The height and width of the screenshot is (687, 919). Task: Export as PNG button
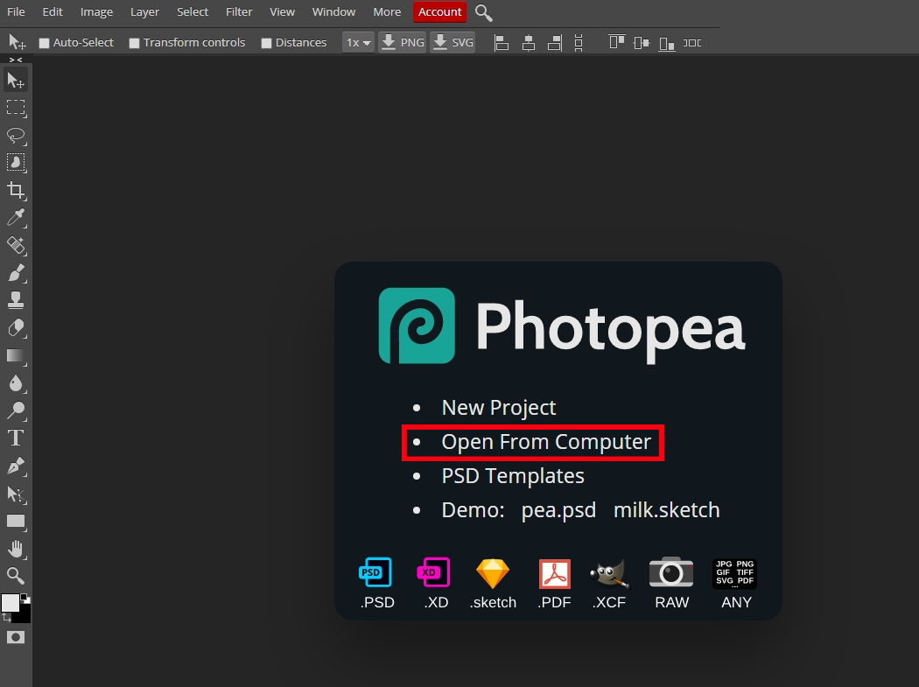(402, 42)
